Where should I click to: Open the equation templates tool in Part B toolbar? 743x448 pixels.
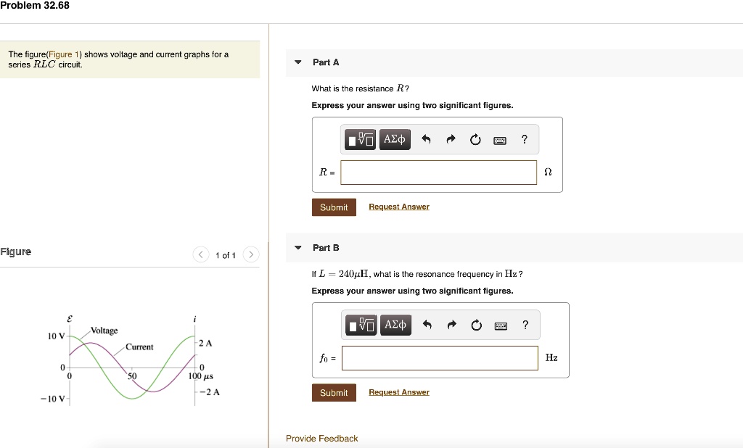pyautogui.click(x=361, y=325)
